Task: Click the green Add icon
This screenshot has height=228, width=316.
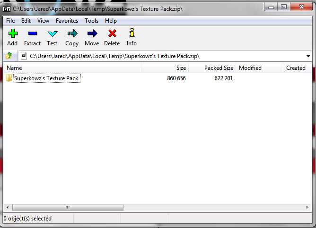Action: [12, 34]
